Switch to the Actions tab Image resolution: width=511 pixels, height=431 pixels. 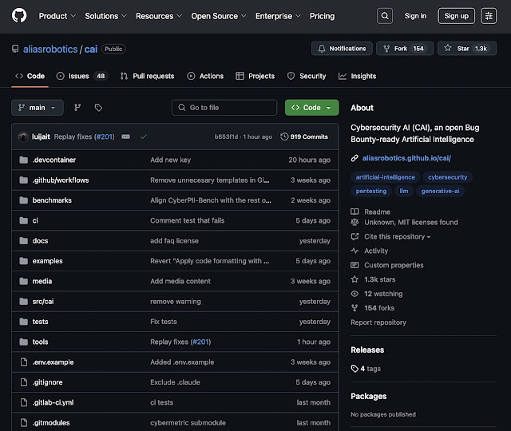205,76
